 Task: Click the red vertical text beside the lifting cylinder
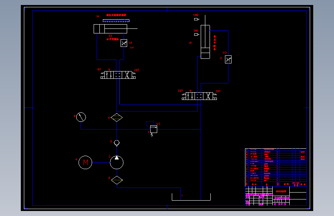[215, 43]
